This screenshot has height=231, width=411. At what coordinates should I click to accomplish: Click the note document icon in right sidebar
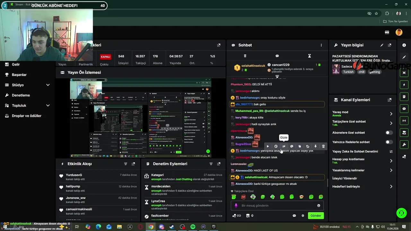pos(404,97)
